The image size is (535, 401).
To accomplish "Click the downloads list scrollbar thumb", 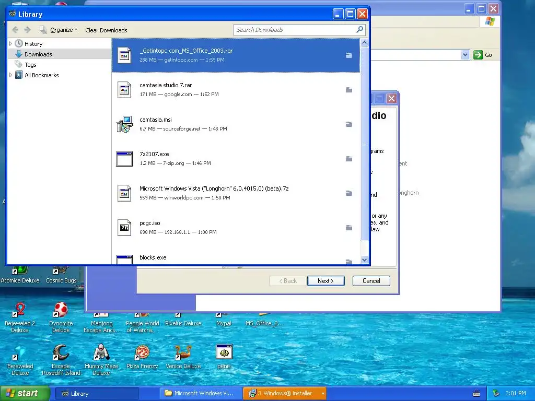I will pyautogui.click(x=364, y=144).
